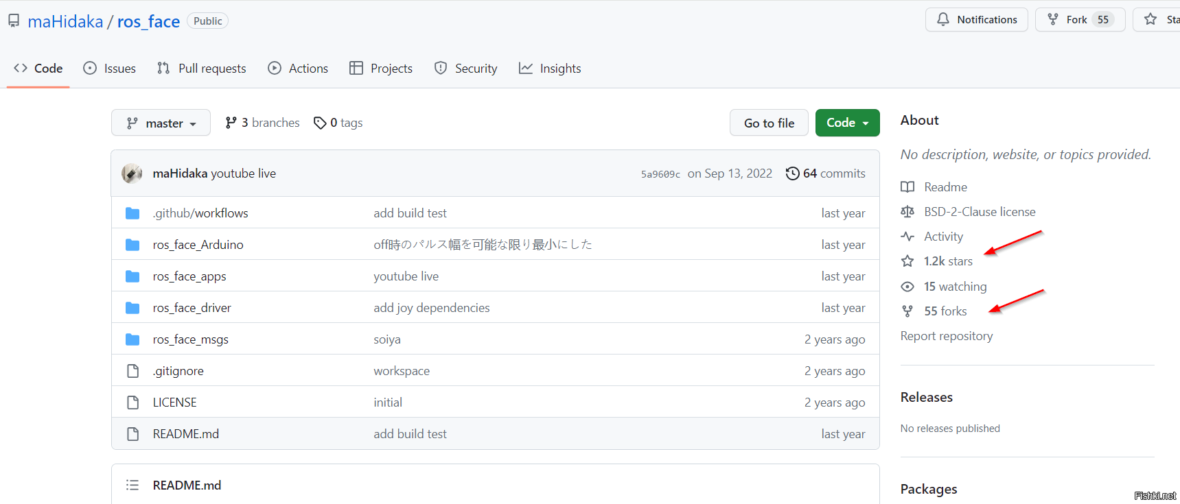
Task: Open the ros_face_Arduino folder
Action: coord(198,245)
